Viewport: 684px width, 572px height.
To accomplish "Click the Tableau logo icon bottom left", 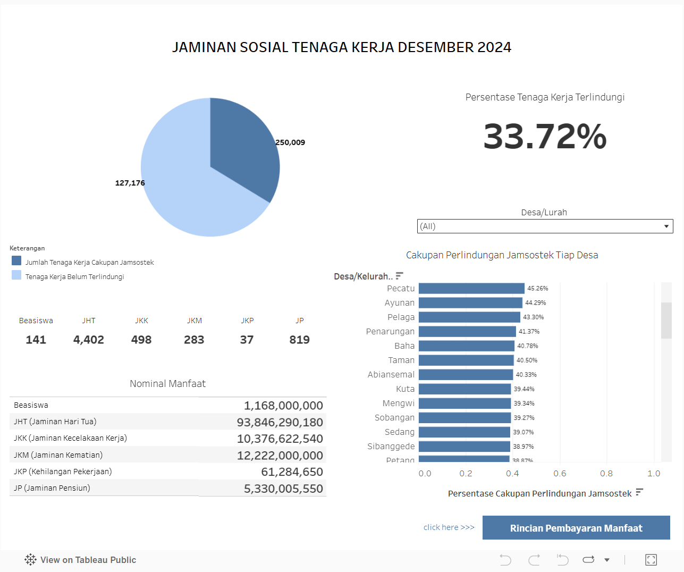I will pyautogui.click(x=30, y=559).
